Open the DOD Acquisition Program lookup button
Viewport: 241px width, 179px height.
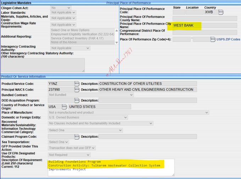77,101
